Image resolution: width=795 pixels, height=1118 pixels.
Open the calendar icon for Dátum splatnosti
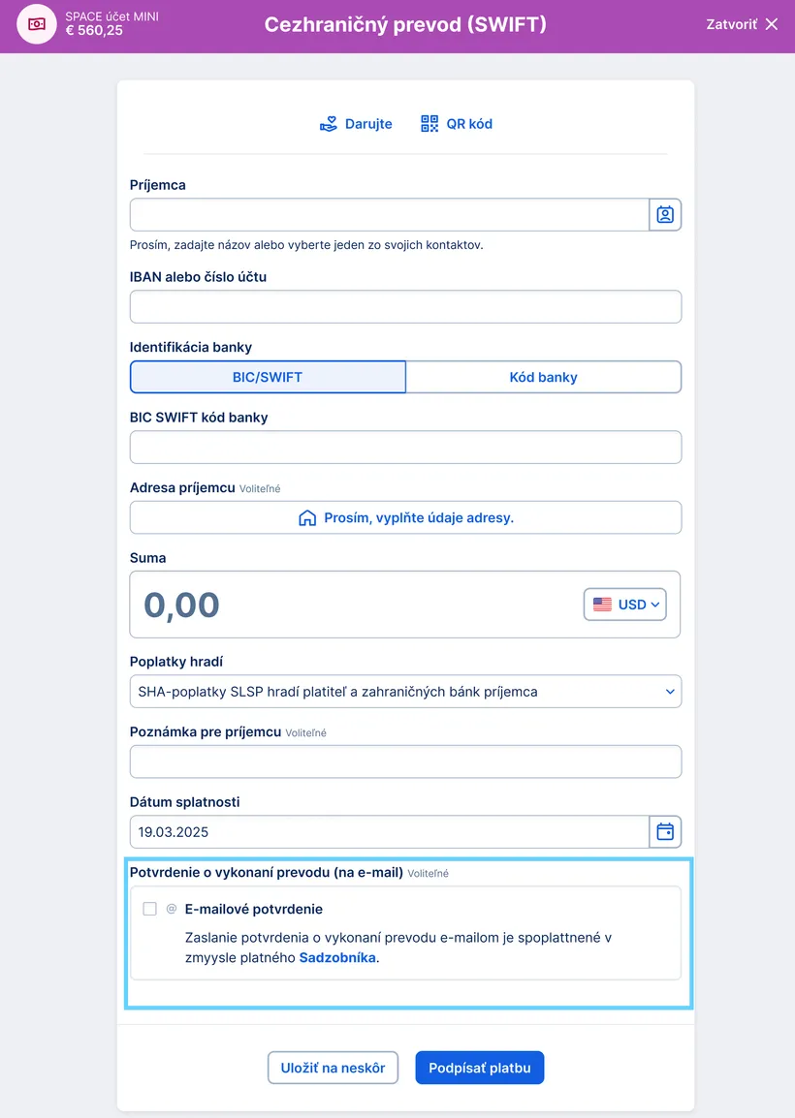(x=665, y=832)
